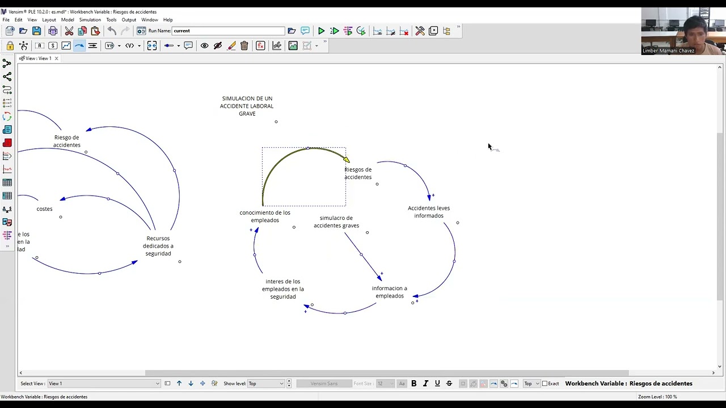Viewport: 726px width, 408px height.
Task: Open the Simulation menu
Action: [90, 20]
